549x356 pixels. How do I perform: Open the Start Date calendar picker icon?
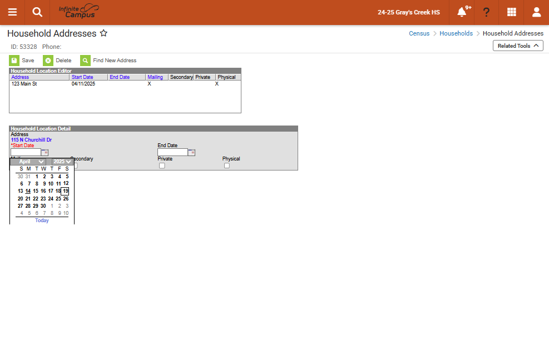tap(45, 153)
